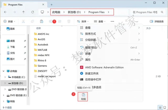Screen dimensions: 168x110
Task: Expand 新加卷 (D:) in the tree
Action: (x=5, y=83)
